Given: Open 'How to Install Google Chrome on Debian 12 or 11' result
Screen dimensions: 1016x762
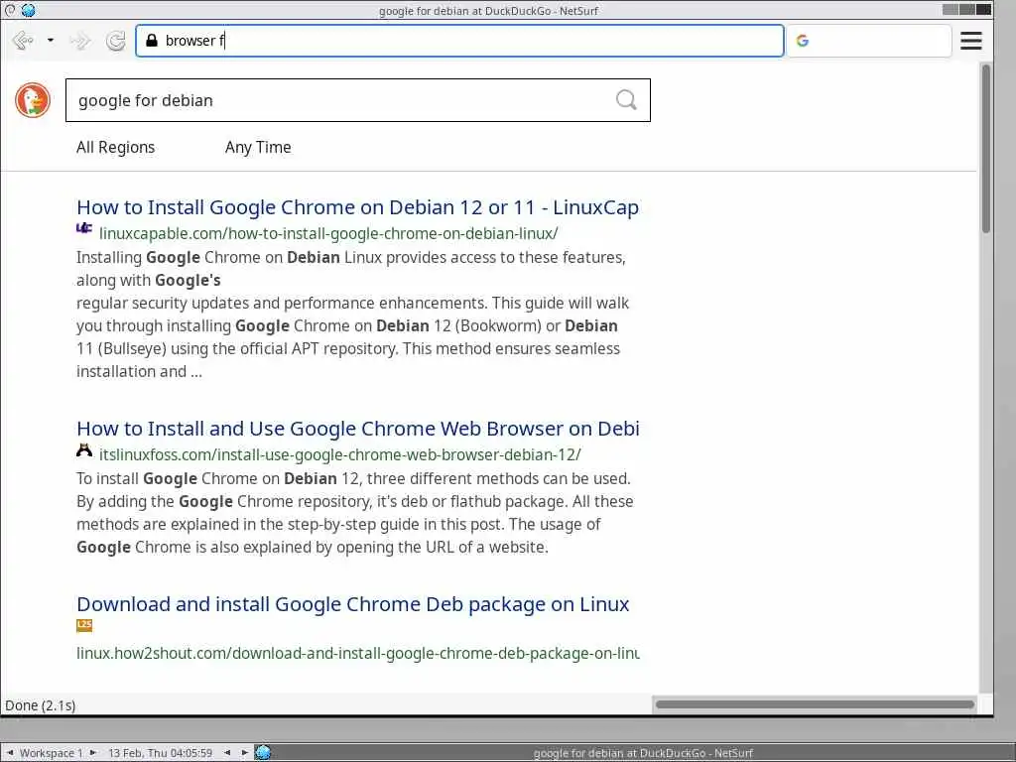Looking at the screenshot, I should pyautogui.click(x=357, y=207).
